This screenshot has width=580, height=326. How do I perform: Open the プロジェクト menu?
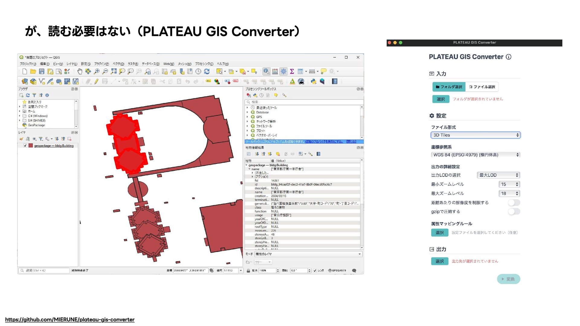click(x=28, y=64)
